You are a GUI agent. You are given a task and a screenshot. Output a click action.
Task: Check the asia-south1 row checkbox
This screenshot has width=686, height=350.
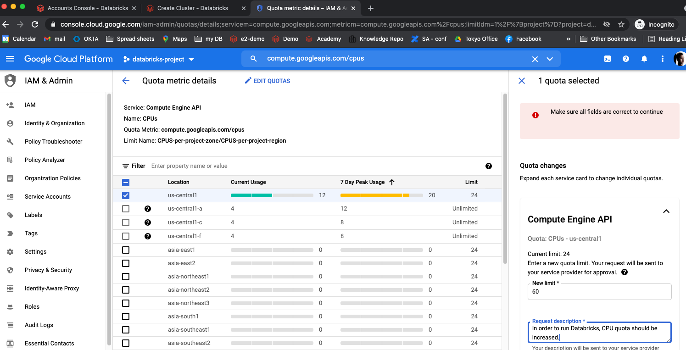(126, 317)
